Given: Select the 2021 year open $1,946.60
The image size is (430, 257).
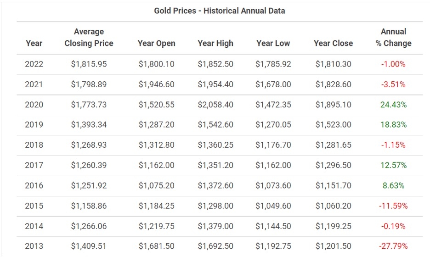Looking at the screenshot, I should click(x=156, y=84).
